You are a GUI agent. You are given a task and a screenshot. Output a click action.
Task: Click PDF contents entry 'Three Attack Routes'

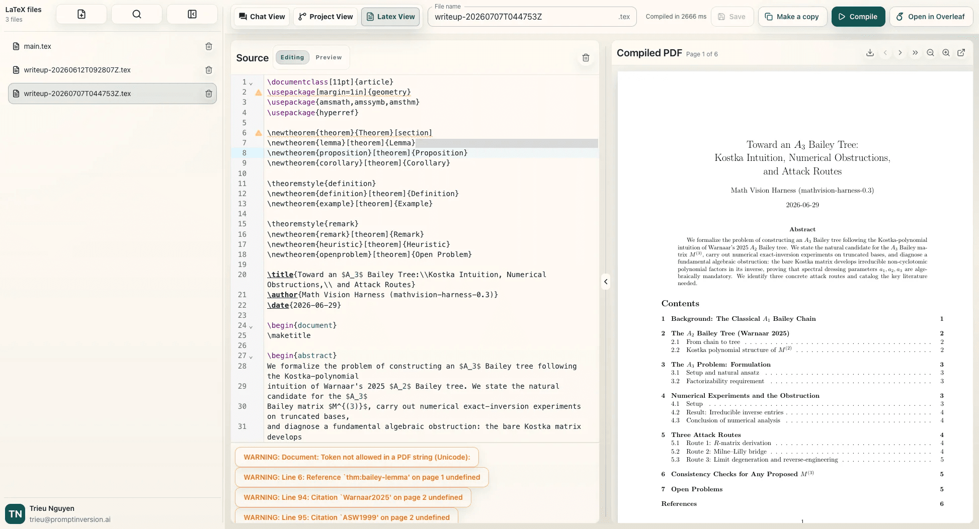point(706,435)
